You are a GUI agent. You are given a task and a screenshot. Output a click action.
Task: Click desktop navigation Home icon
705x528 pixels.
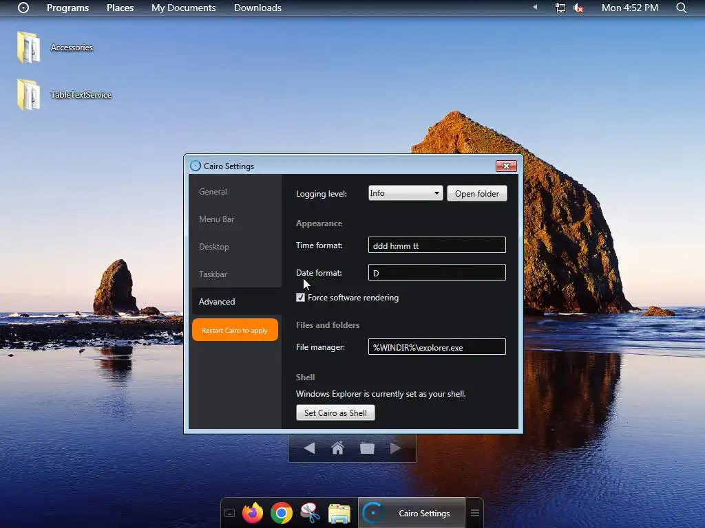337,448
